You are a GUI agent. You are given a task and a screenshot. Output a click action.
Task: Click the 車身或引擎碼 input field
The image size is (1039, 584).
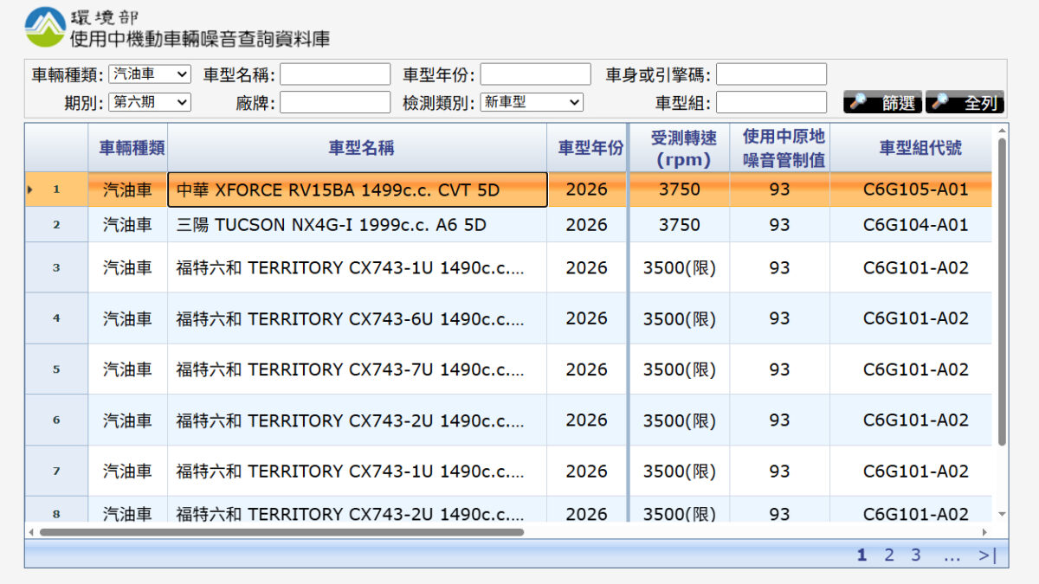[x=771, y=74]
